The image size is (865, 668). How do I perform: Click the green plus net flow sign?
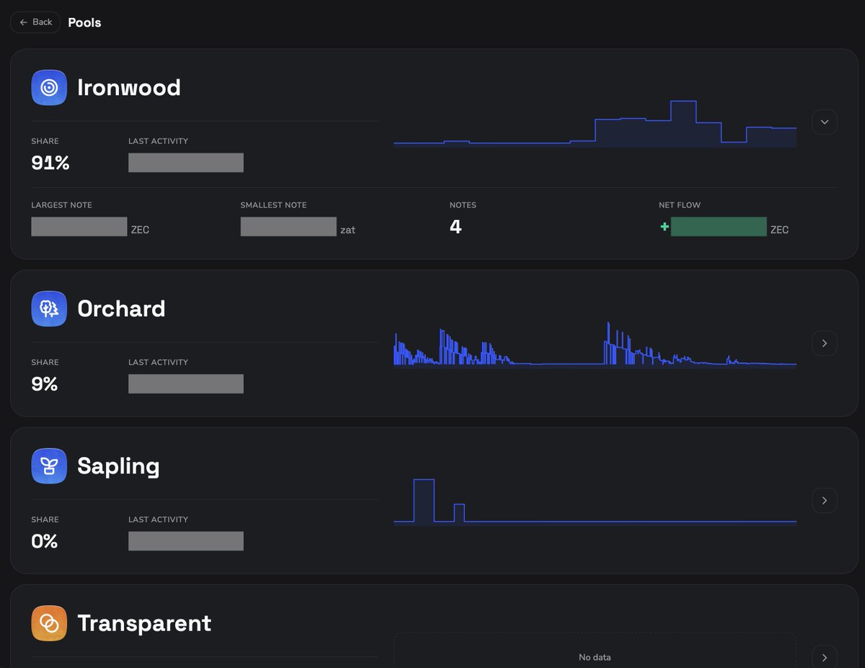[x=664, y=227]
